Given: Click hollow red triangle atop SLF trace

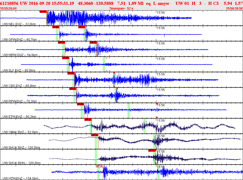Looking at the screenshot, I should point(106,58).
